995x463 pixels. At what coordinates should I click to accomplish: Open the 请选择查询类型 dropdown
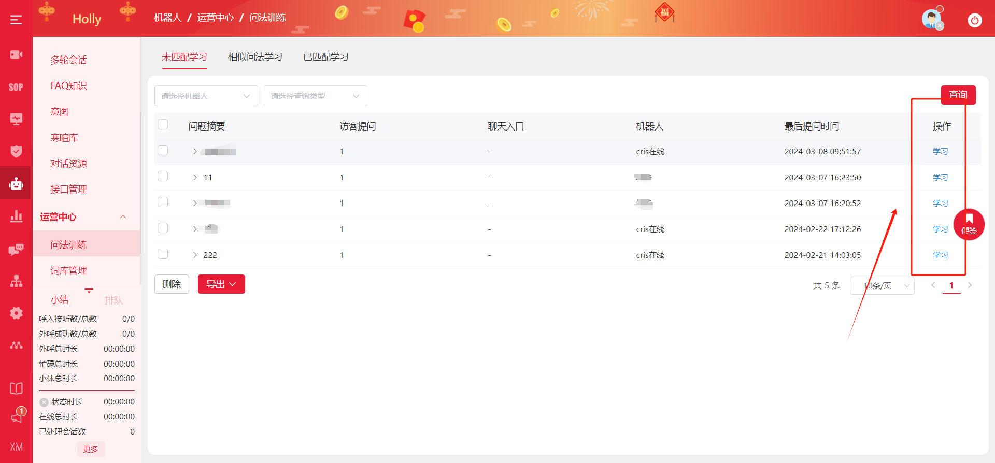[316, 96]
